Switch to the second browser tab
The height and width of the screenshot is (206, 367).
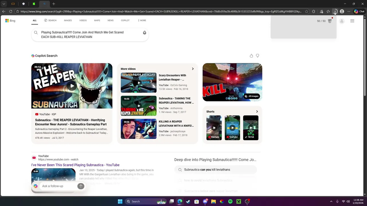pos(24,4)
